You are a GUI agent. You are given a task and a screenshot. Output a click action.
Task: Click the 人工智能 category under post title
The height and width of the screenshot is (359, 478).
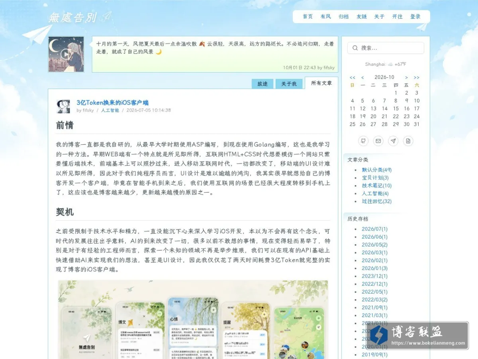tap(110, 110)
